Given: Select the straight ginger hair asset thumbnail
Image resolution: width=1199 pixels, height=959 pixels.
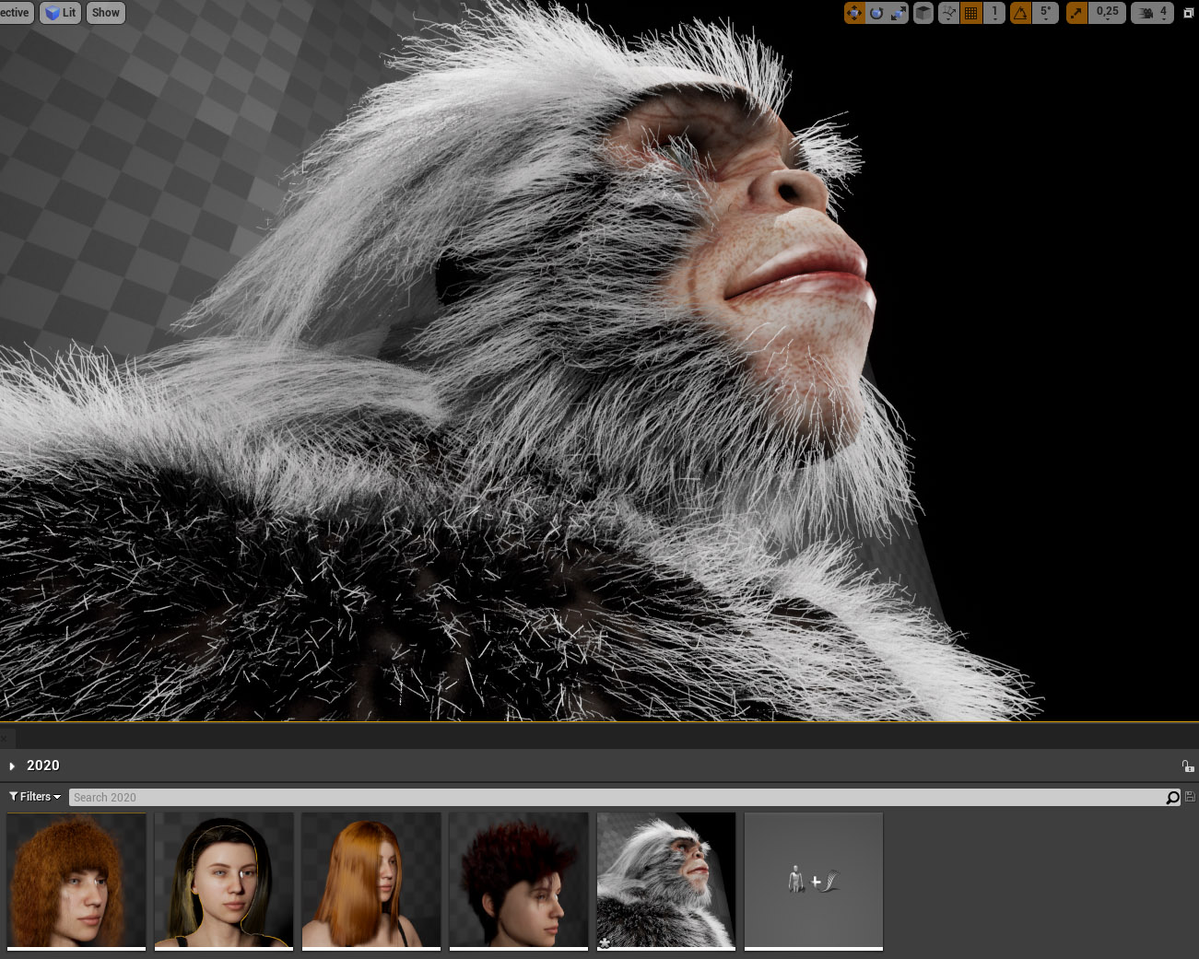Looking at the screenshot, I should [x=371, y=881].
